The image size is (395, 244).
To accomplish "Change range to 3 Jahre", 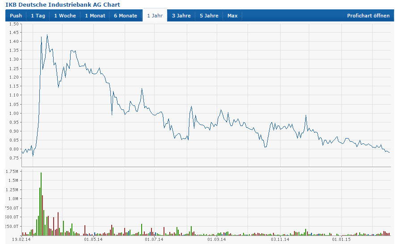I will (x=181, y=16).
